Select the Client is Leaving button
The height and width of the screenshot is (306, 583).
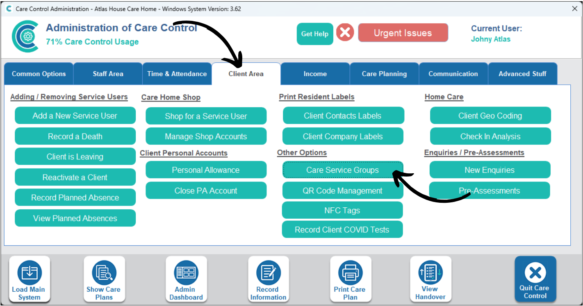[x=75, y=156]
